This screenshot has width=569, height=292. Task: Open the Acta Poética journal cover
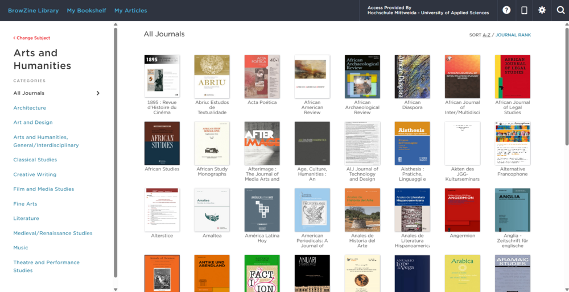[262, 77]
